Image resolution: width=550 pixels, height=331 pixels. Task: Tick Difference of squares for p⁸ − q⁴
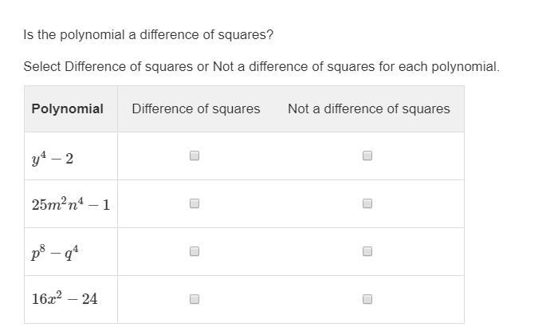[194, 251]
